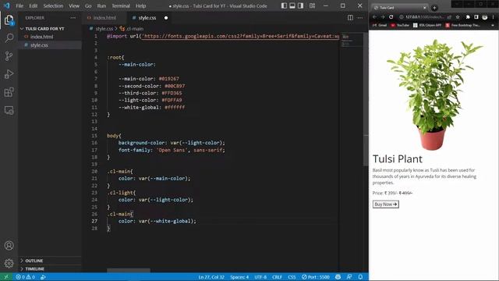Viewport: 499px width, 281px height.
Task: Click the Google Fonts import URL
Action: click(241, 36)
